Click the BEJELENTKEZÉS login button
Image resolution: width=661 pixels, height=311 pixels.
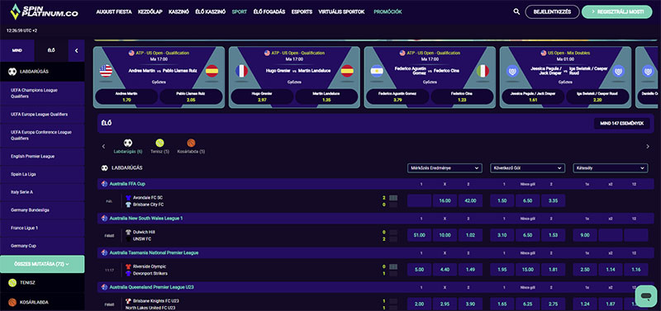point(552,12)
